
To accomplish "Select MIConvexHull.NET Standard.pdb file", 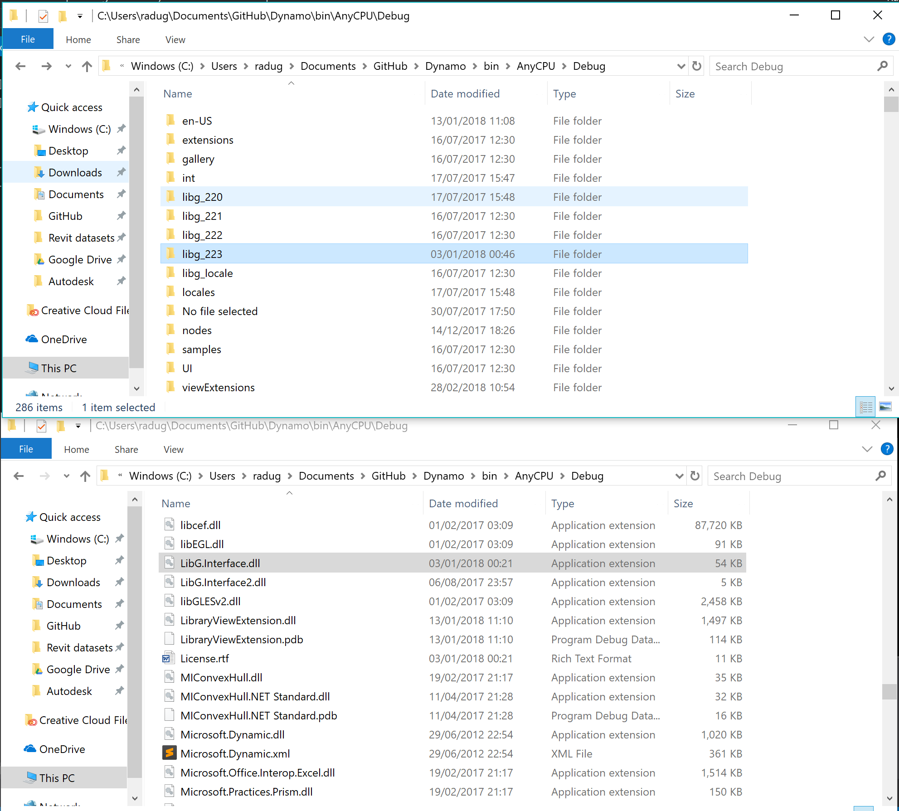I will [452, 715].
